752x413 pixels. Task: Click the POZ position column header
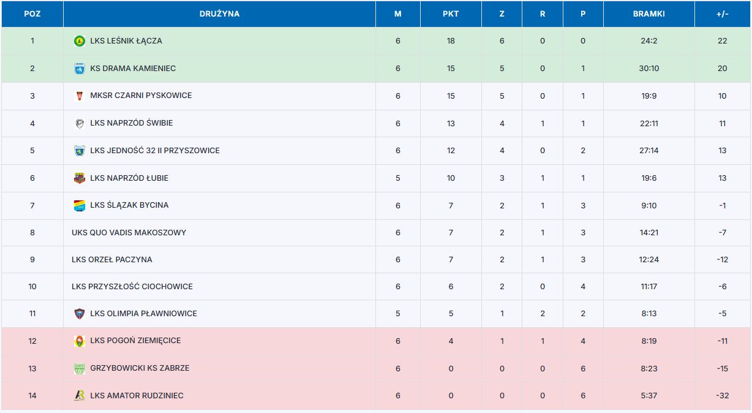point(32,14)
